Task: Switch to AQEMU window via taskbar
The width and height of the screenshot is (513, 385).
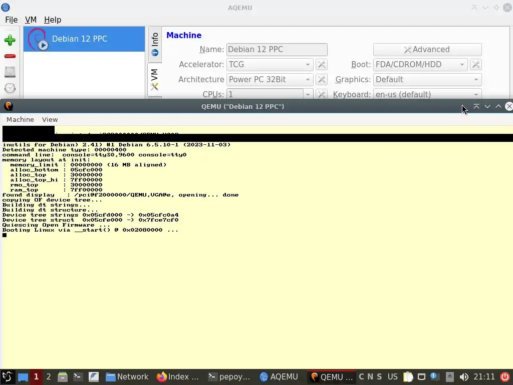Action: point(279,377)
